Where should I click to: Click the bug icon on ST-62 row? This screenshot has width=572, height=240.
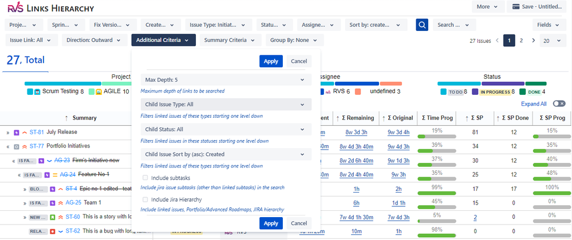pos(53,231)
